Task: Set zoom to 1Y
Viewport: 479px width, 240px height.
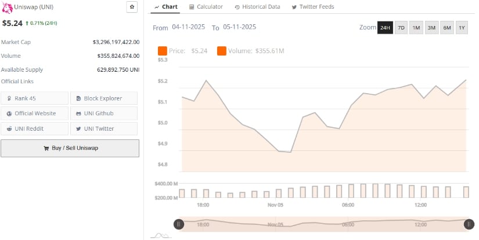Action: 462,28
